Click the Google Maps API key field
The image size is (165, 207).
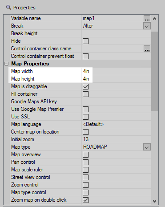[x=116, y=101]
